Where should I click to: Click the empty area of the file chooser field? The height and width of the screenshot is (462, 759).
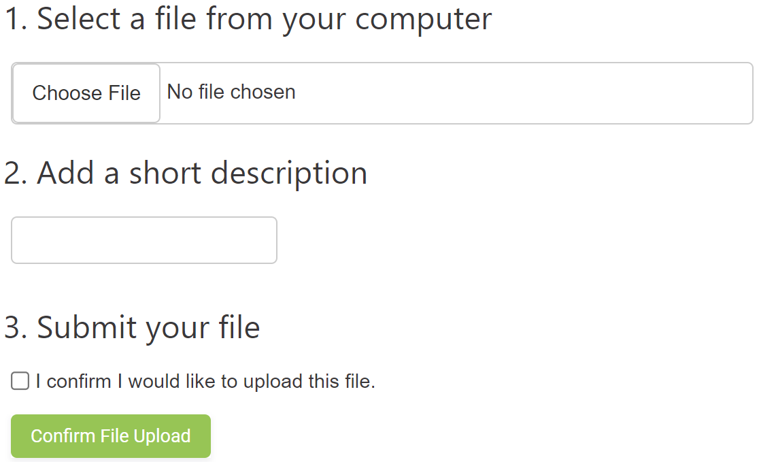pos(524,93)
